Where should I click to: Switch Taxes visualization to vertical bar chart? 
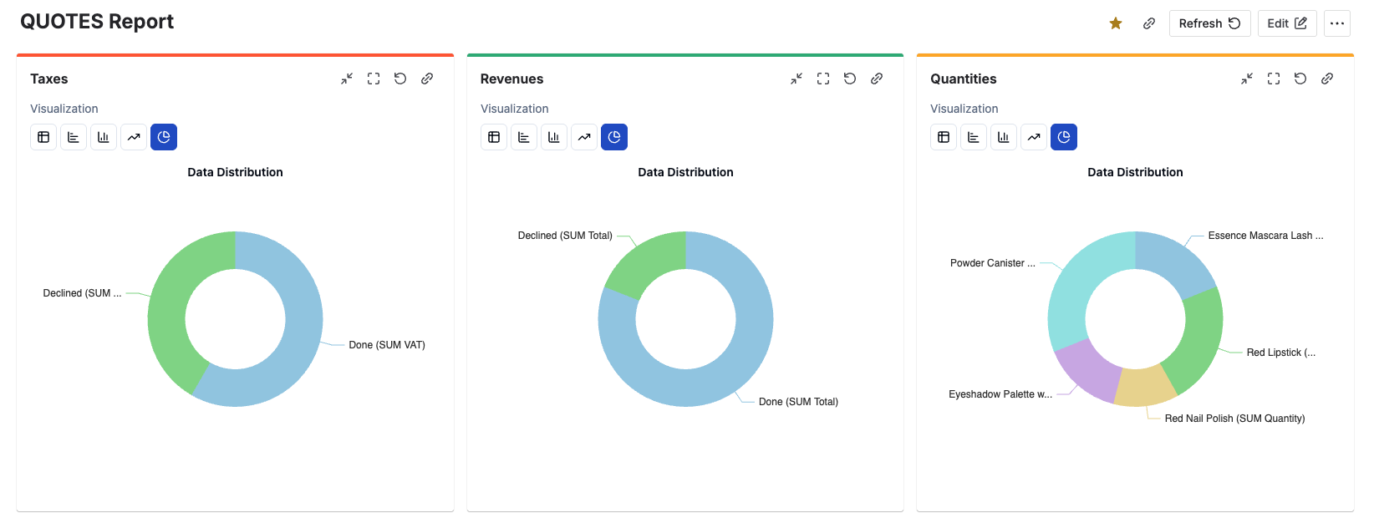104,137
